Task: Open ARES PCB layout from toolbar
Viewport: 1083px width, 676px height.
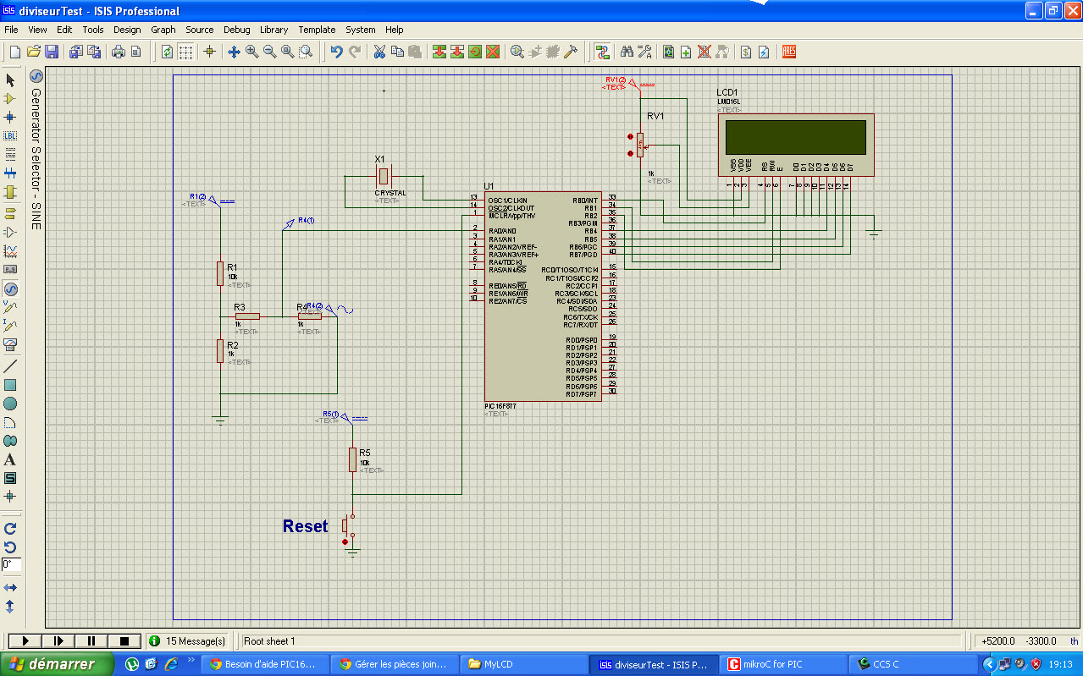Action: [x=789, y=52]
